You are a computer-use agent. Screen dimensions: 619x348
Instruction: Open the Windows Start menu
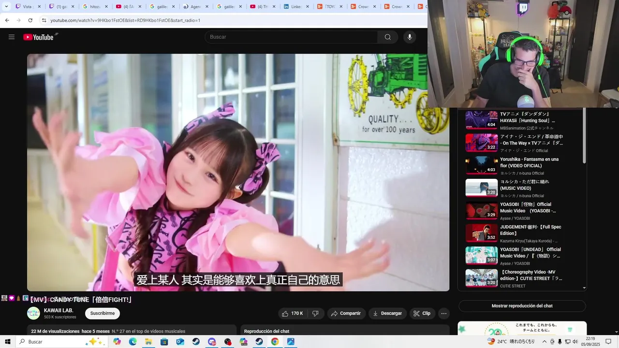click(7, 342)
